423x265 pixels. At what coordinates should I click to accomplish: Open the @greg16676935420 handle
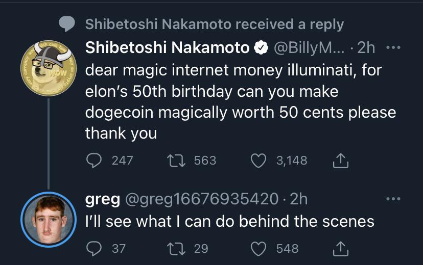[x=199, y=199]
